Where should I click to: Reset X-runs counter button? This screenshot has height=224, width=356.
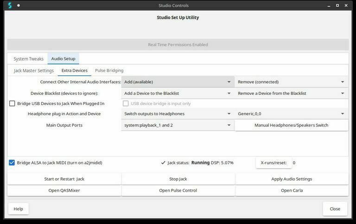[x=273, y=163]
